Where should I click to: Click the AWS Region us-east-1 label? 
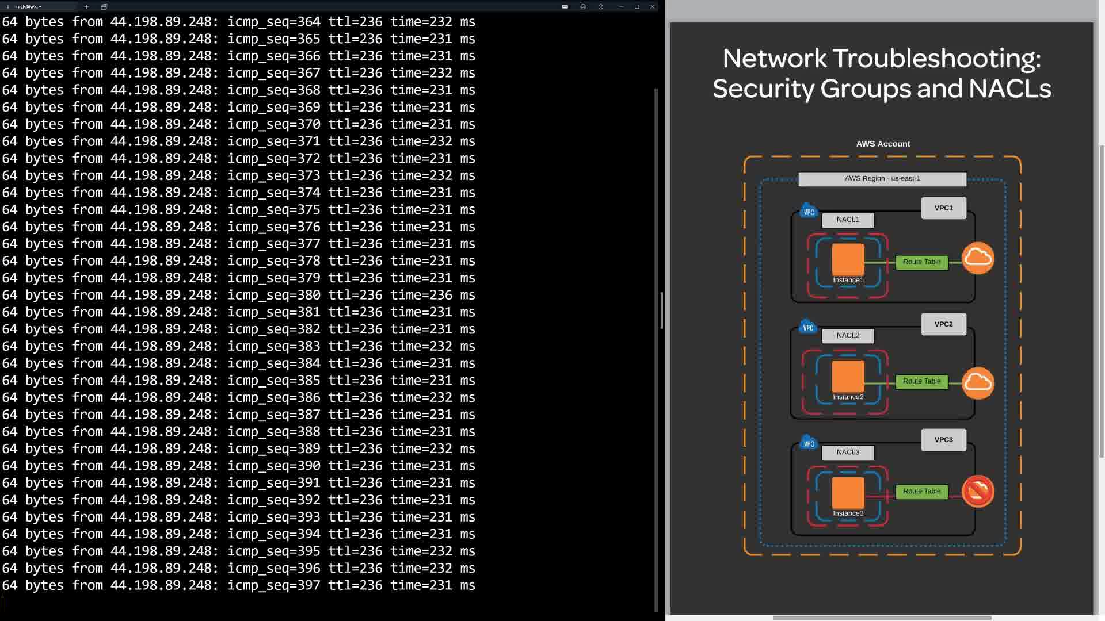point(882,179)
